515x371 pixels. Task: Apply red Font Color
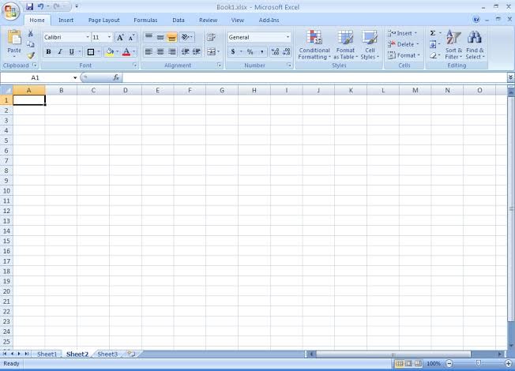[126, 52]
